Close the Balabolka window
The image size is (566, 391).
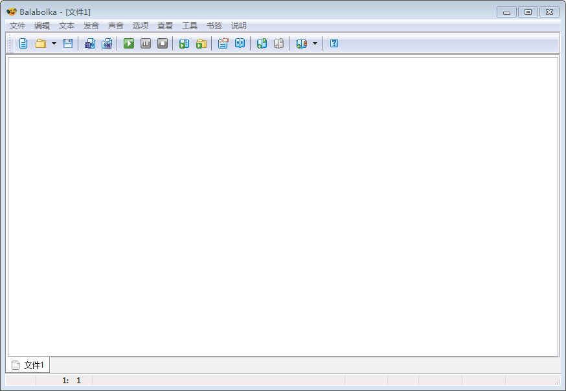coord(549,12)
